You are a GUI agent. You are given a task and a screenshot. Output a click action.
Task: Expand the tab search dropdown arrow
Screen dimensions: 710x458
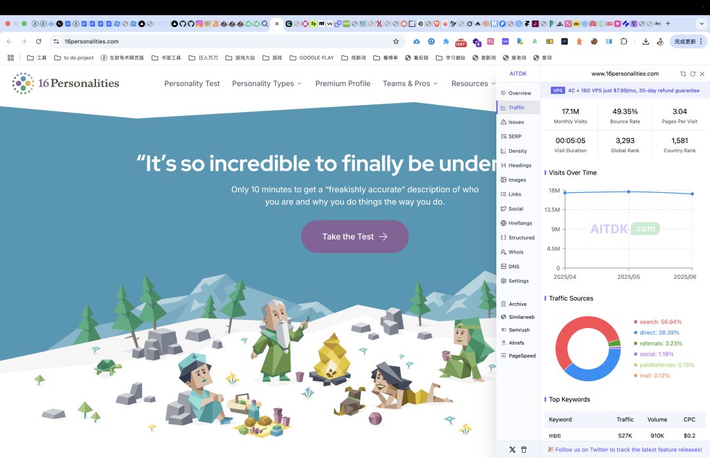pos(701,24)
